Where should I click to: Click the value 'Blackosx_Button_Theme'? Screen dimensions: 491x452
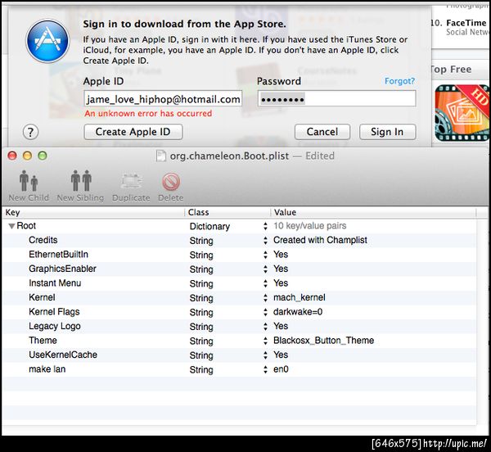324,341
